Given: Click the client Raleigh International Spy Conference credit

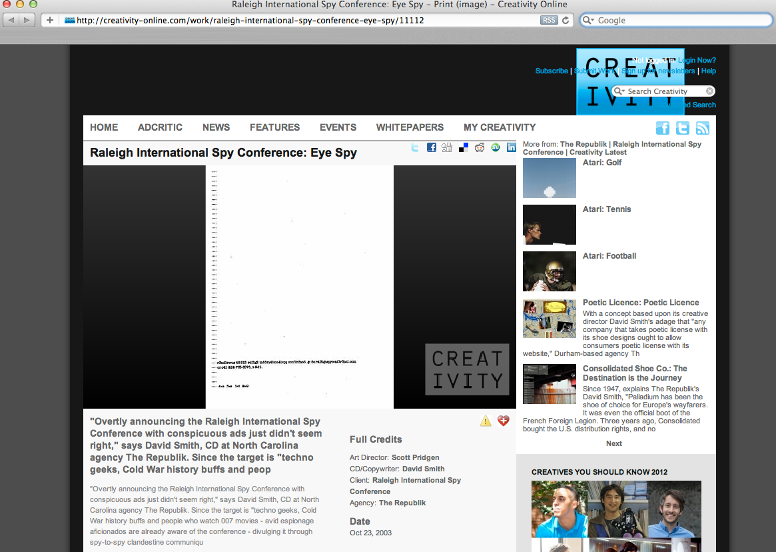Looking at the screenshot, I should (x=406, y=485).
